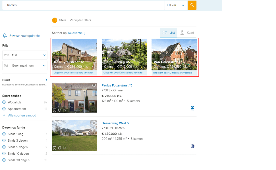Open the Sorteer op Relevantie dropdown

[76, 33]
